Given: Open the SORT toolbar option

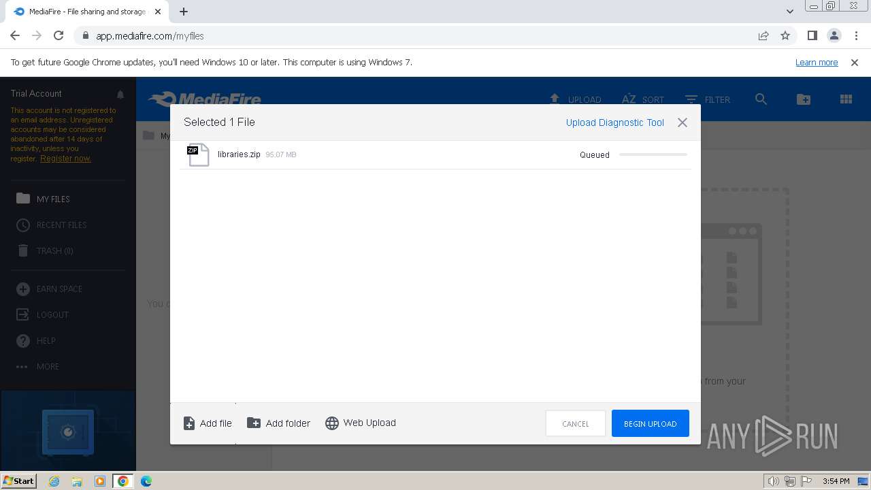Looking at the screenshot, I should (x=643, y=99).
